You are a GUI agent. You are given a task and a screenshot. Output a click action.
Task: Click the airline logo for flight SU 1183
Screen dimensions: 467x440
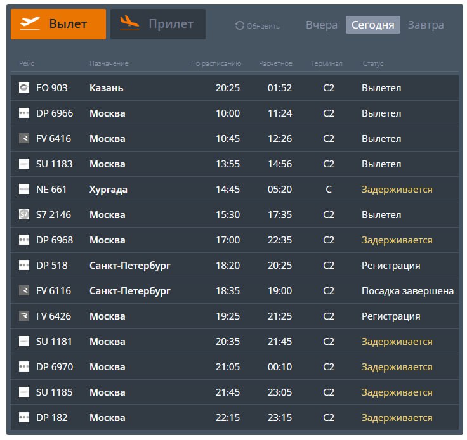pos(24,164)
